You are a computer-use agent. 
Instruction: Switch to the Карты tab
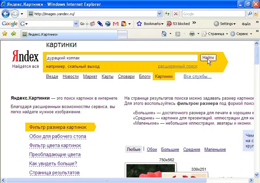pos(108,76)
